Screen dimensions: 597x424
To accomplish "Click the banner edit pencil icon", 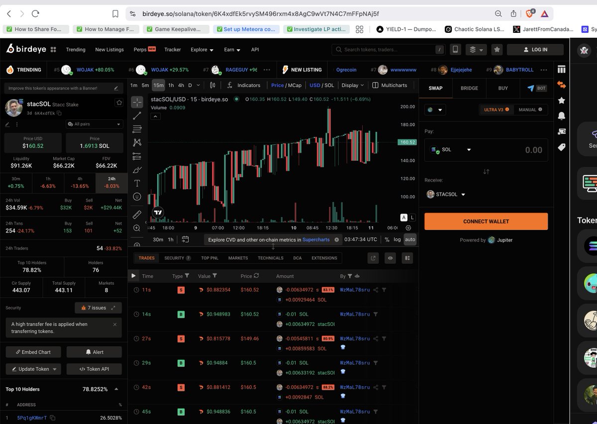I will 116,88.
